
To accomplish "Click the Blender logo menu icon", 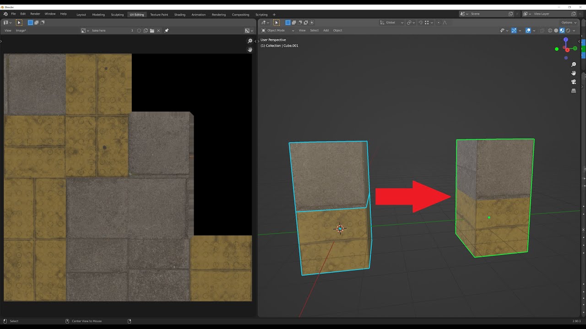I will 5,14.
